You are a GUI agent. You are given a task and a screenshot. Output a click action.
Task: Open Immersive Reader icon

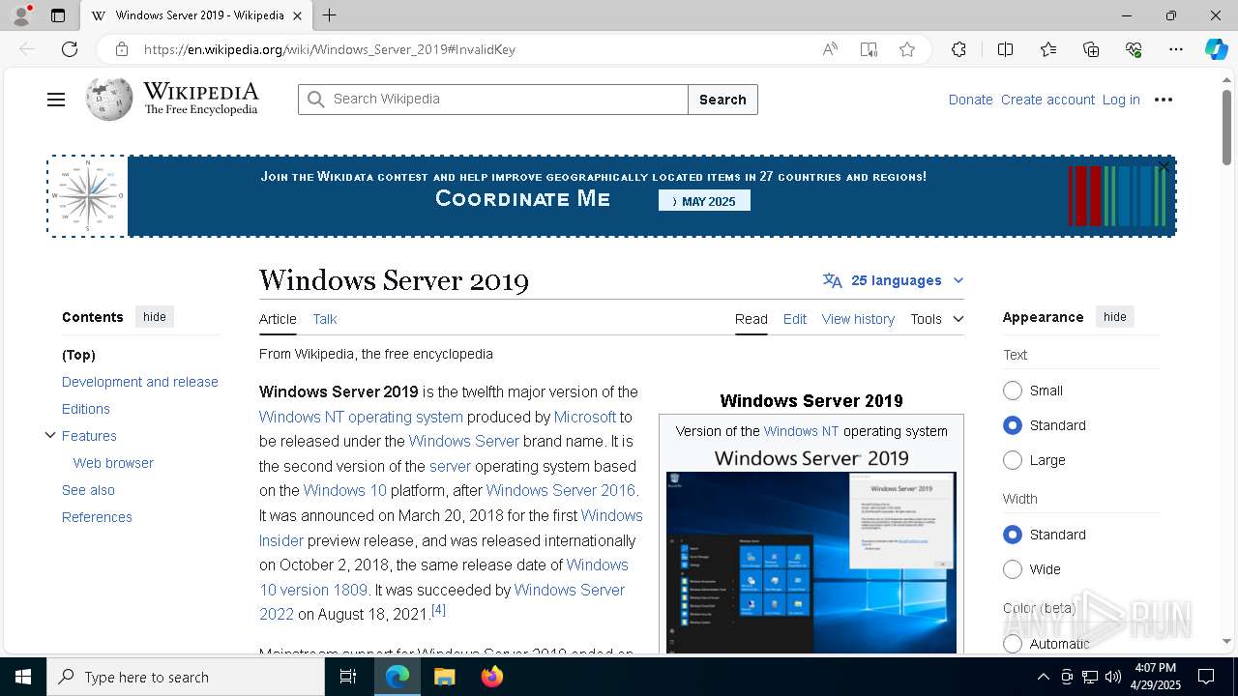869,49
